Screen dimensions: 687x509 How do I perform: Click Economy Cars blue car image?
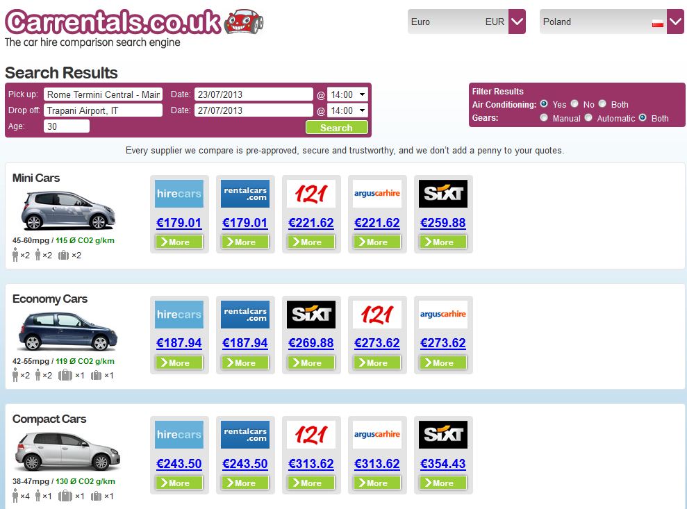click(68, 331)
